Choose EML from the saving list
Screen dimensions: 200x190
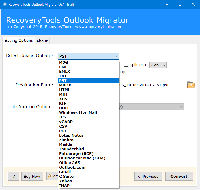tap(89, 67)
